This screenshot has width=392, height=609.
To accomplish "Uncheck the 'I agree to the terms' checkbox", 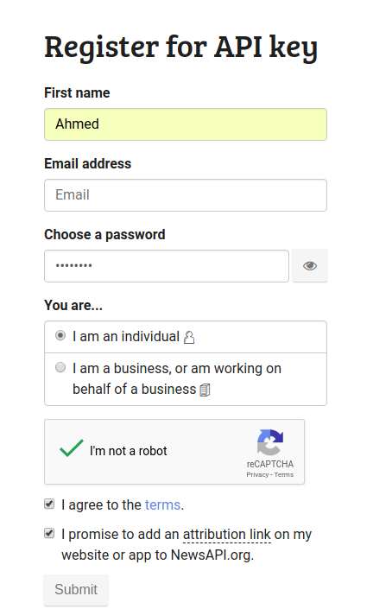I will tap(49, 504).
